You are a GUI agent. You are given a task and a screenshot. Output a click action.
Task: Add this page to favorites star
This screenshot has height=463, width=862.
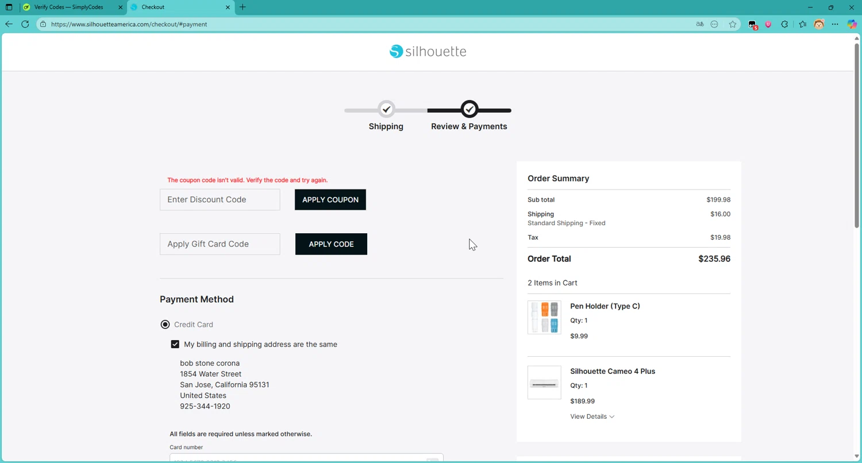733,24
